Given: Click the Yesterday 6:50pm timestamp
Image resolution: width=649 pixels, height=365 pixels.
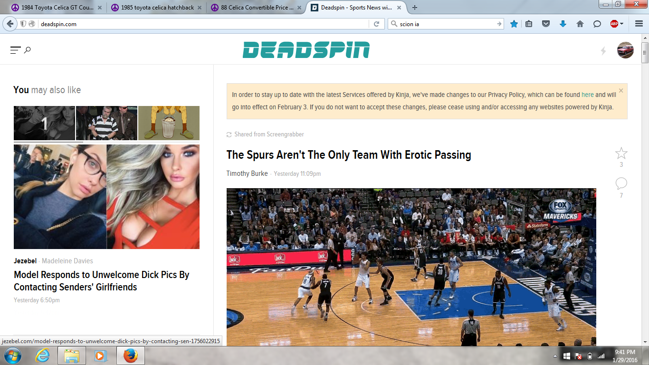Looking at the screenshot, I should pos(37,300).
